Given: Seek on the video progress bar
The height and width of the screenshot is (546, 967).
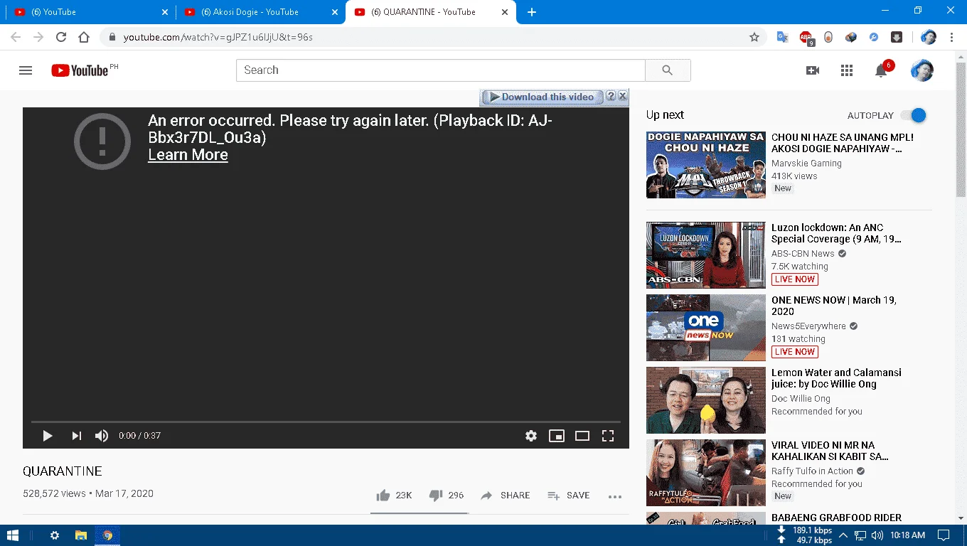Looking at the screenshot, I should coord(326,422).
